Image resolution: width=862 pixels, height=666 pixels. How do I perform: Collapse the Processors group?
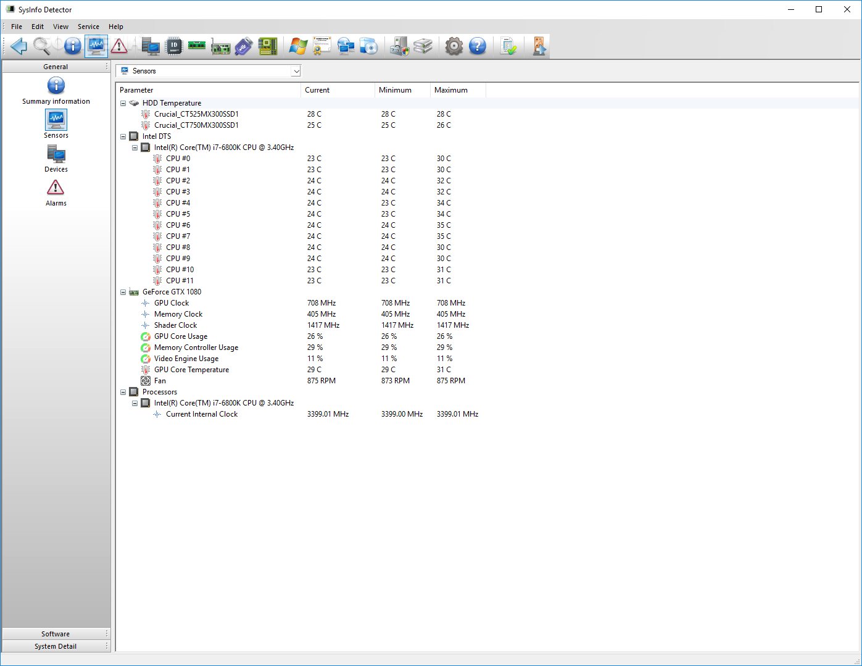tap(123, 392)
